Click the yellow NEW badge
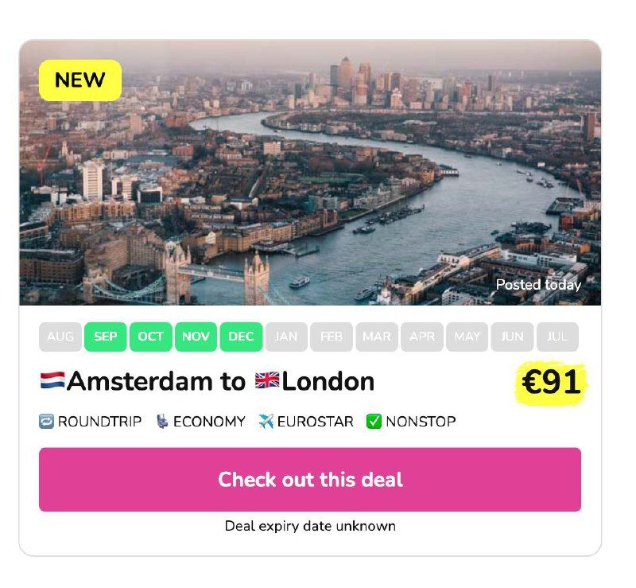The width and height of the screenshot is (636, 588). pos(80,80)
